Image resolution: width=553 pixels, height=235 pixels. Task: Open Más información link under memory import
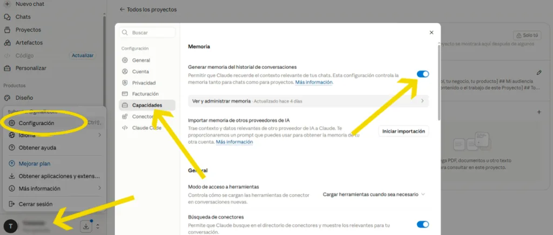tap(234, 142)
